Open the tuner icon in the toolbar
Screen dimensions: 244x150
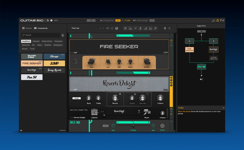tap(136, 28)
